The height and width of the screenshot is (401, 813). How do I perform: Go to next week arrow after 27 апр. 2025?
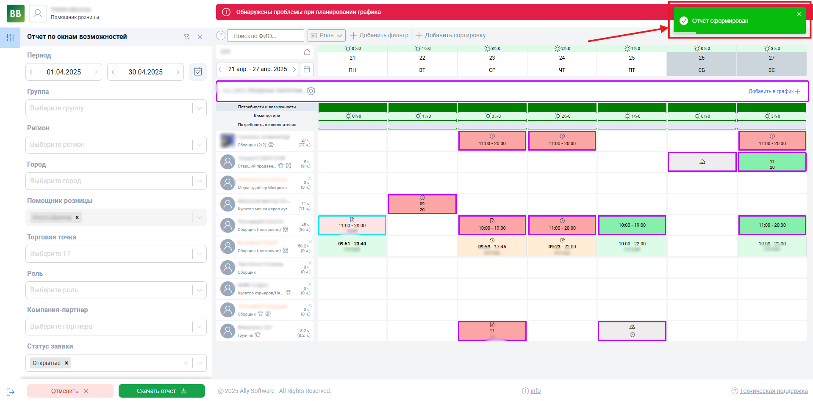coord(294,69)
